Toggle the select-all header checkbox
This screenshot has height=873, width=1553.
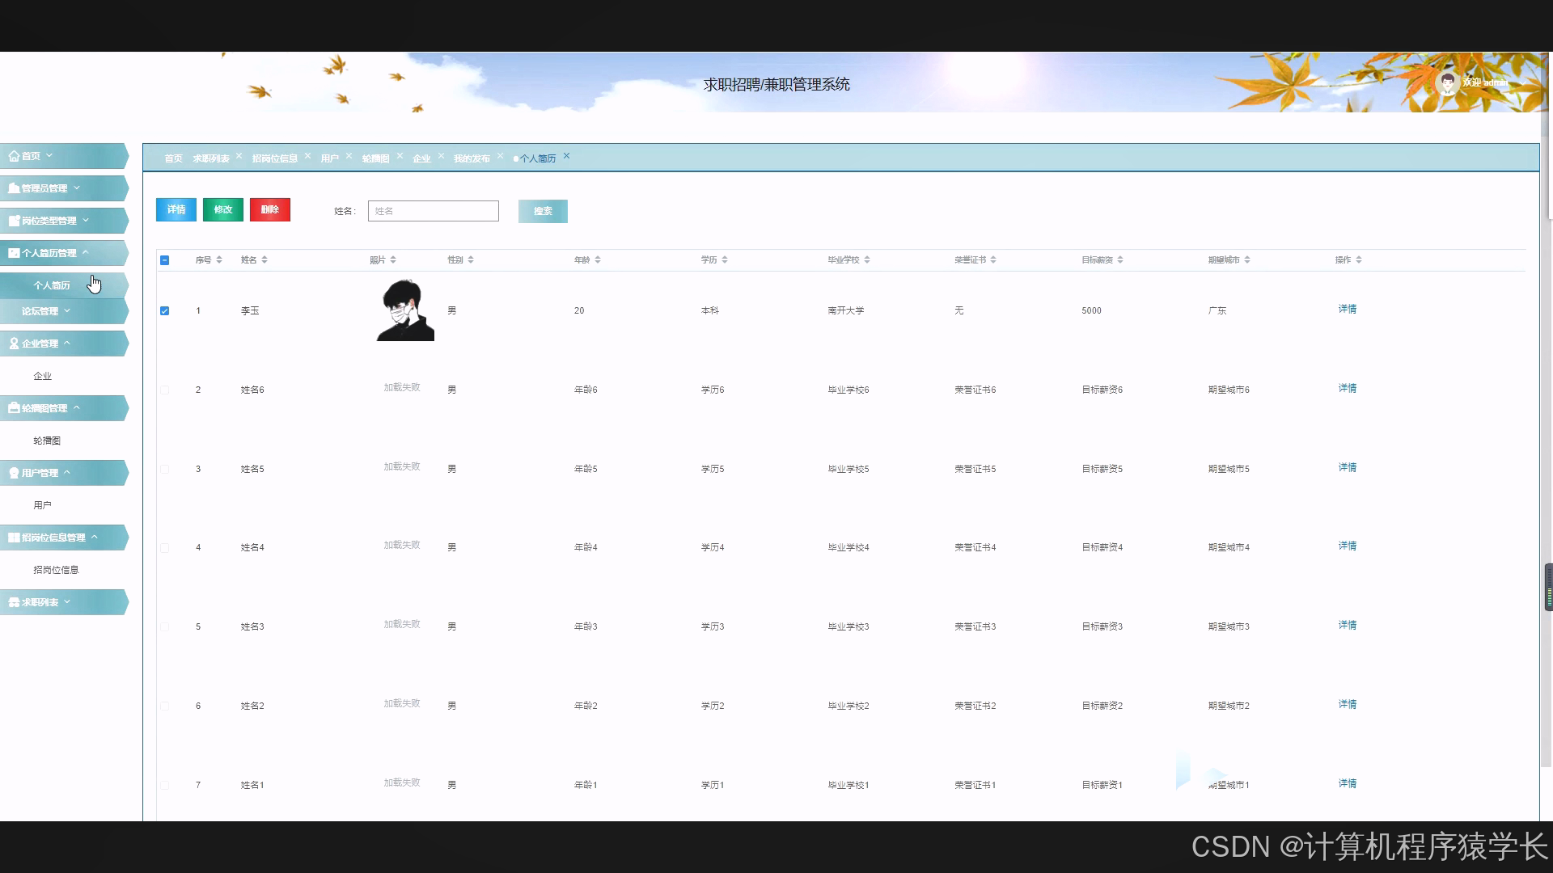(165, 260)
